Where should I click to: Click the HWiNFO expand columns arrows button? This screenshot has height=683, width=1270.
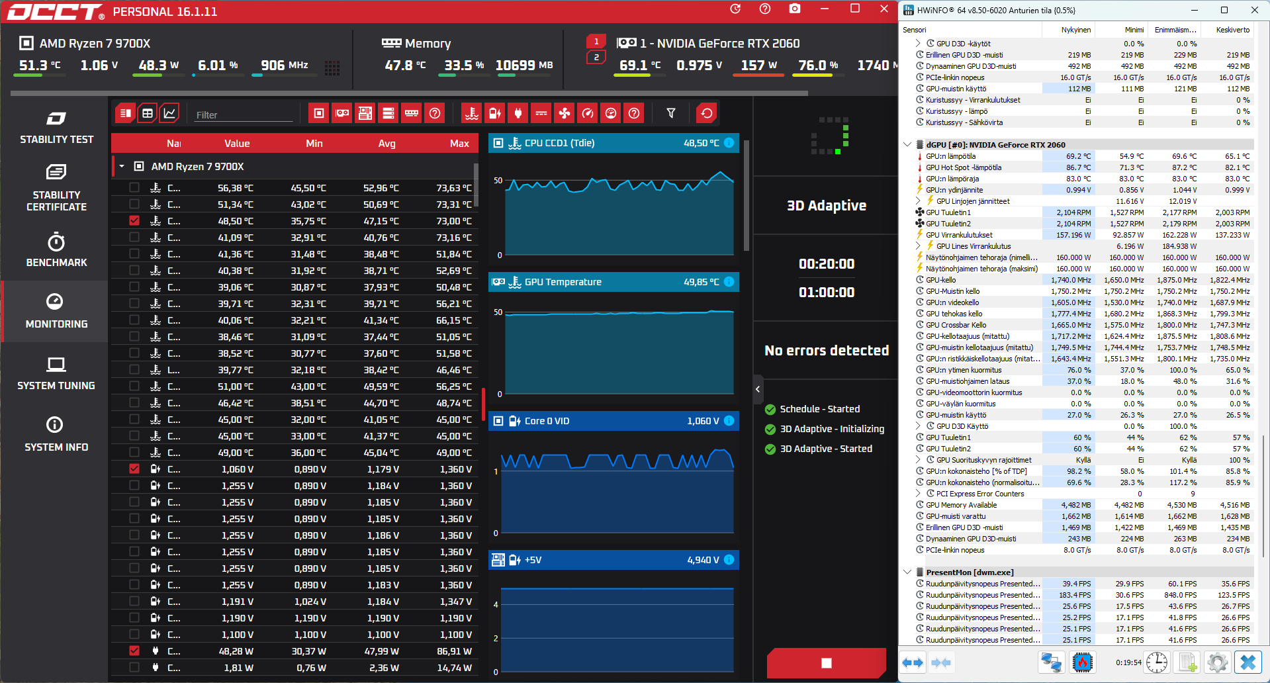coord(913,662)
